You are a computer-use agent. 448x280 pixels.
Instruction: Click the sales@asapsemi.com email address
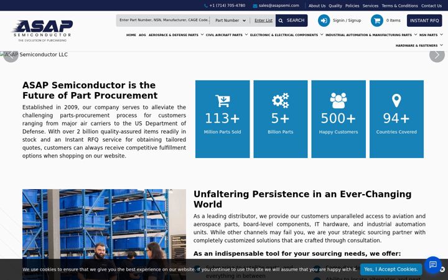[279, 6]
